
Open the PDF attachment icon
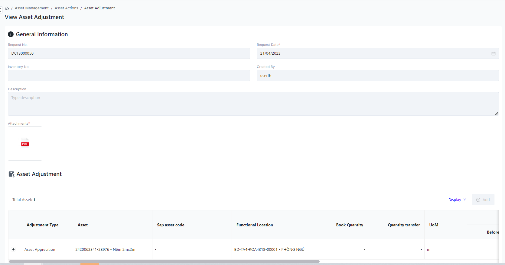[25, 143]
